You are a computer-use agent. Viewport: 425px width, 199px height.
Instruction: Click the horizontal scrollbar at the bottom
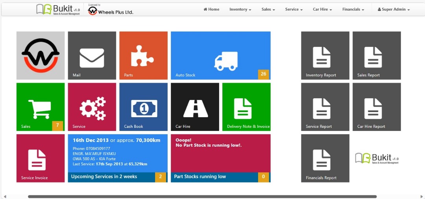click(202, 196)
